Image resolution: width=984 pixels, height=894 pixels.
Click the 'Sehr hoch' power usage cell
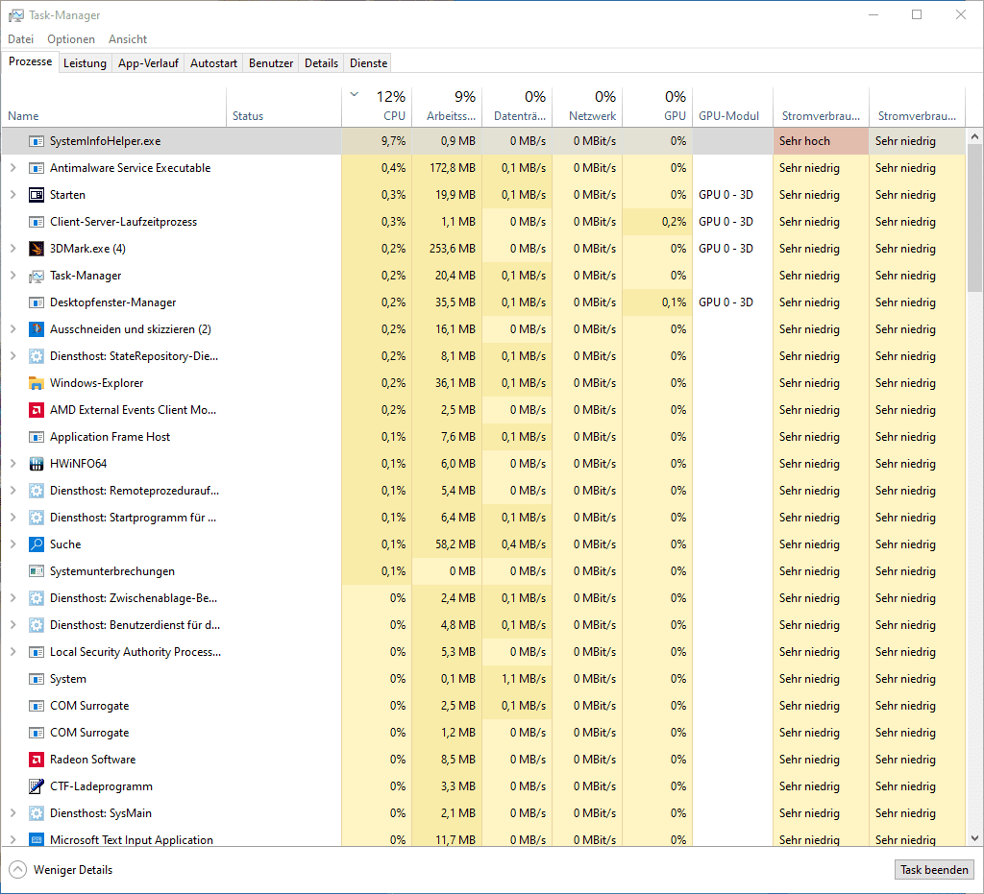tap(821, 141)
